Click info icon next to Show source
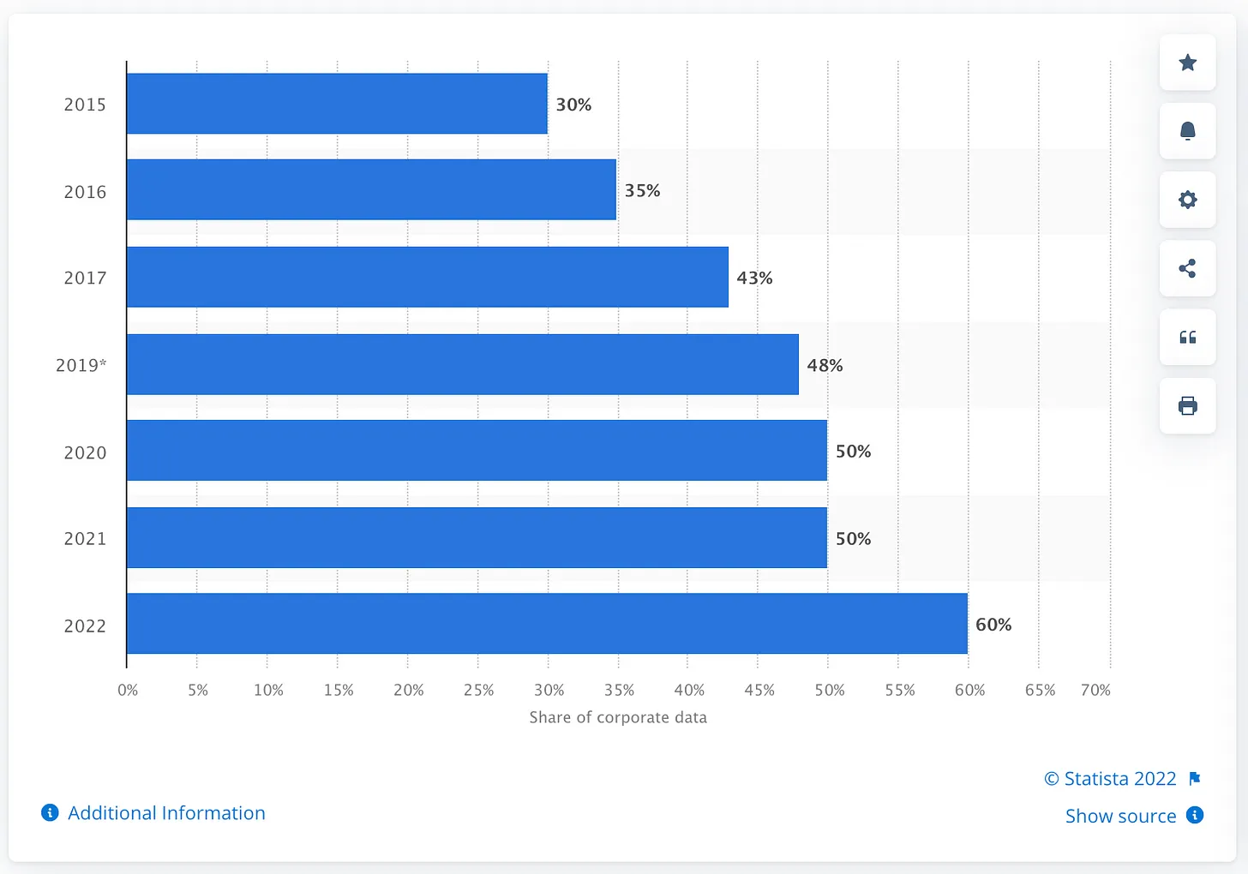 pyautogui.click(x=1195, y=815)
